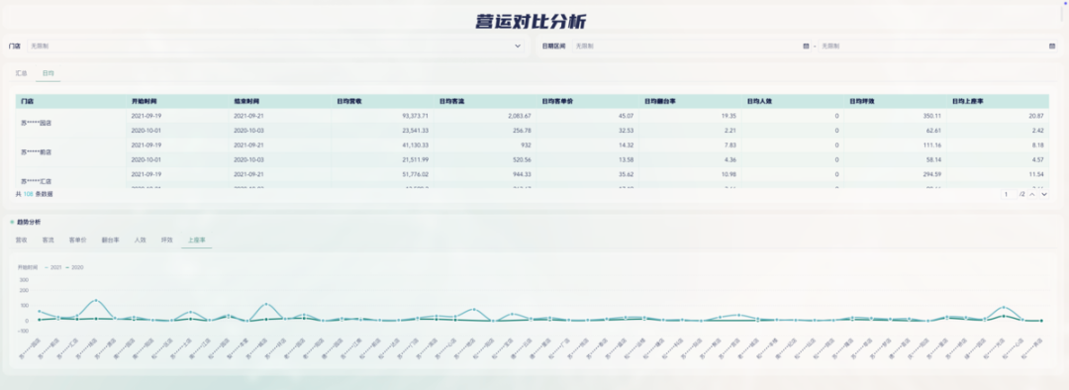Show the 坪效 trend tab
This screenshot has width=1069, height=390.
pyautogui.click(x=166, y=240)
